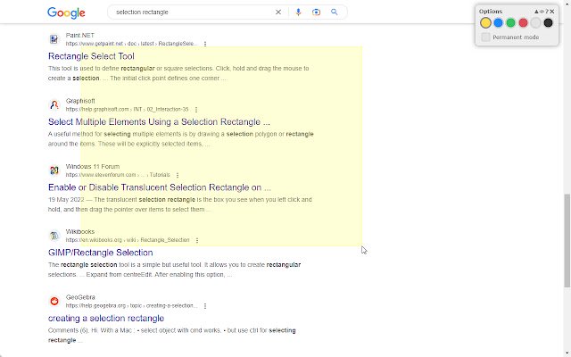Open help question mark in Options panel
Image resolution: width=571 pixels, height=357 pixels.
[x=547, y=12]
